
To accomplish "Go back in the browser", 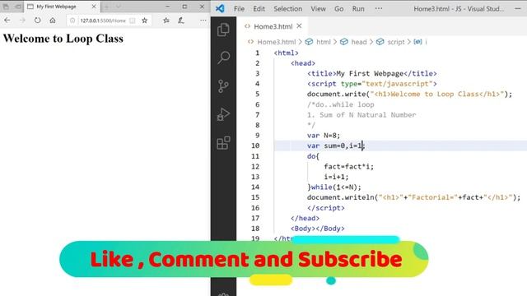I will [x=7, y=21].
